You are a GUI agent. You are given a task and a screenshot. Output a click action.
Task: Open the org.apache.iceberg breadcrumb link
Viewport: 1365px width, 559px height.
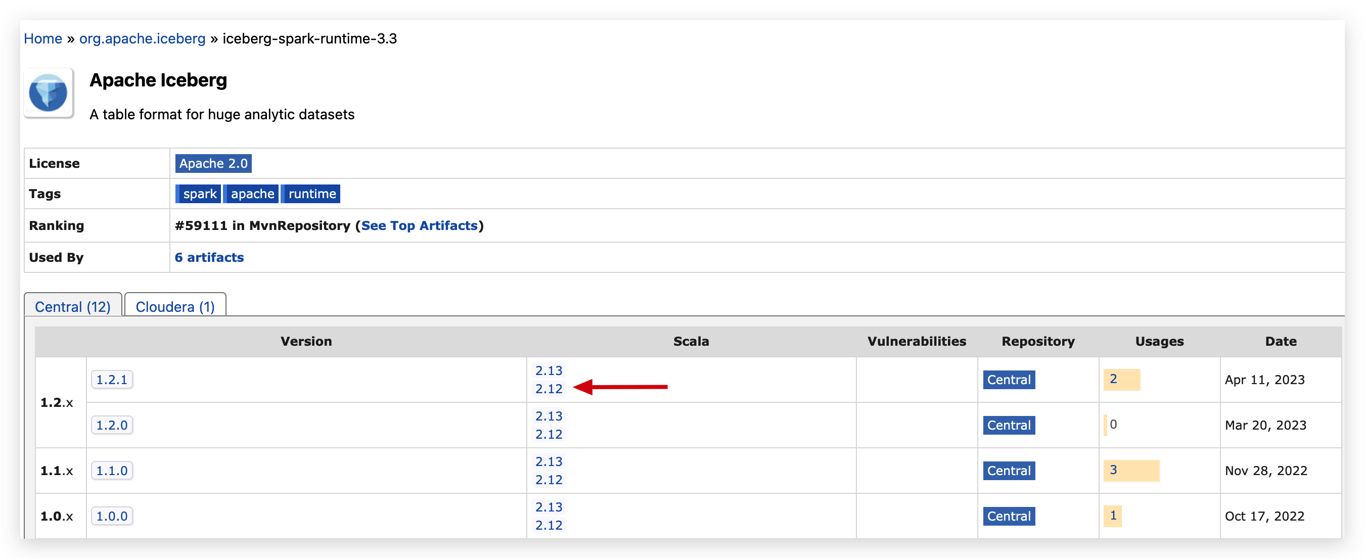pos(142,38)
